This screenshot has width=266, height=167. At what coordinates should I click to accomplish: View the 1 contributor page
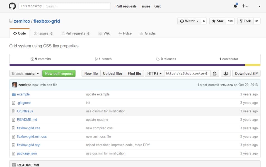pos(229,59)
